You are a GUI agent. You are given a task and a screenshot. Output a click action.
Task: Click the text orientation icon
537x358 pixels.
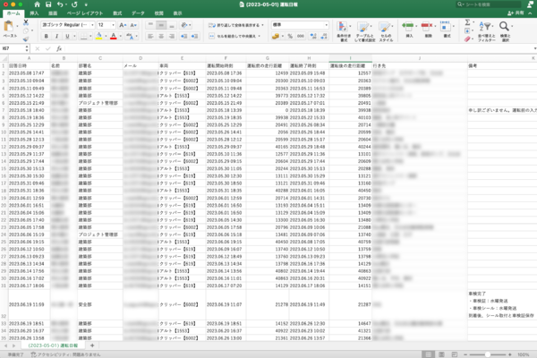pyautogui.click(x=185, y=25)
